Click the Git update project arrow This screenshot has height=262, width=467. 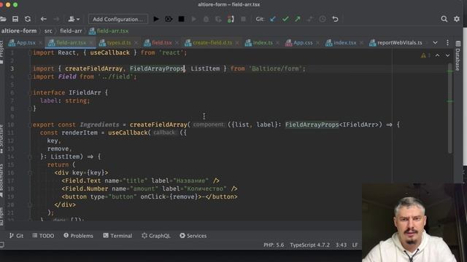pos(272,19)
